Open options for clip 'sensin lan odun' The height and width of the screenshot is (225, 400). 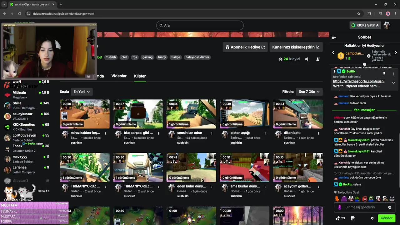[x=212, y=133]
